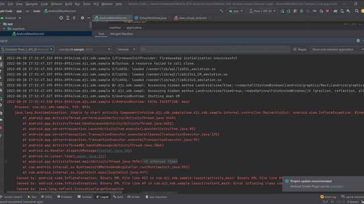Screen dimensions: 364x204
Task: Click the Rerun app icon
Action: [x=282, y=11]
